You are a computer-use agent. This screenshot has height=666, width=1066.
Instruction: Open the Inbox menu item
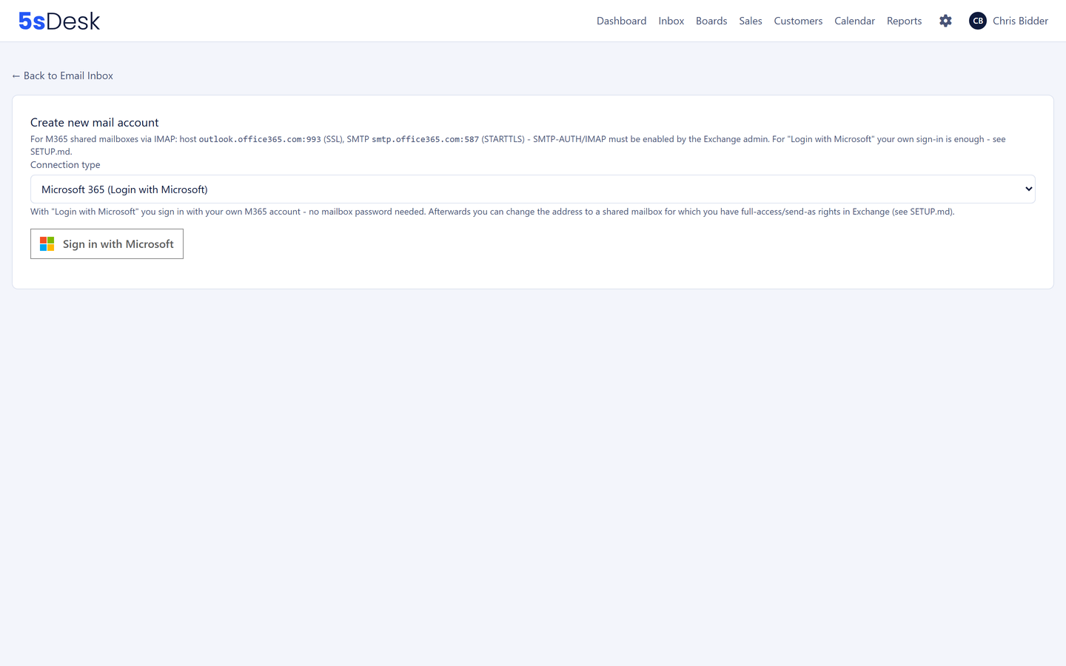671,21
